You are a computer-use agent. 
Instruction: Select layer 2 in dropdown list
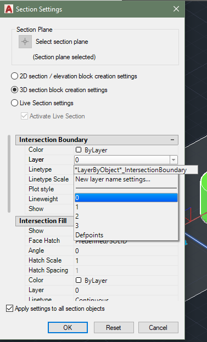coord(126,216)
